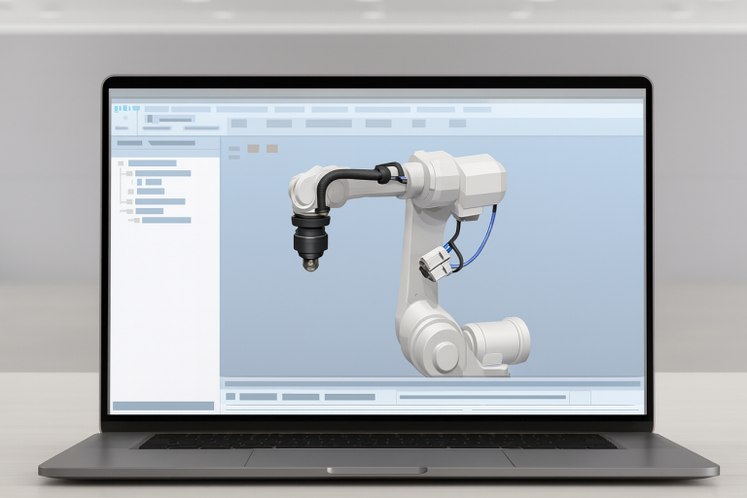Click the first text button in the bottom panel

coord(258,397)
